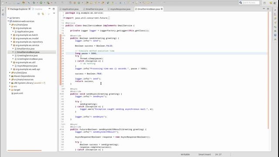The width and height of the screenshot is (279, 157).
Task: Open the EmailService.java editor tab
Action: click(x=93, y=9)
